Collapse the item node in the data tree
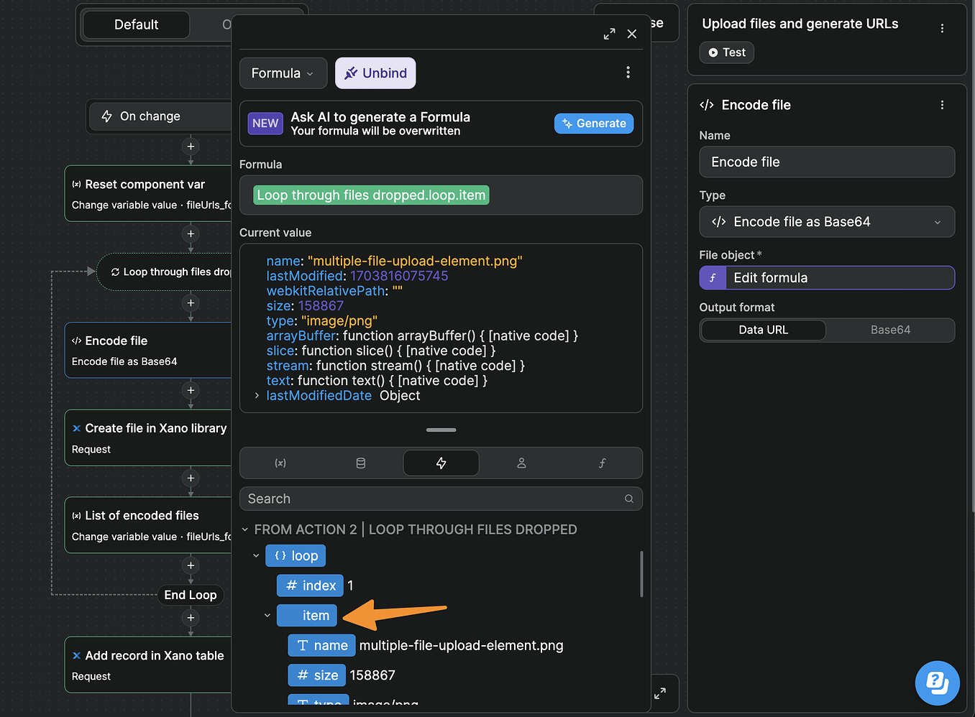The height and width of the screenshot is (717, 975). point(267,616)
